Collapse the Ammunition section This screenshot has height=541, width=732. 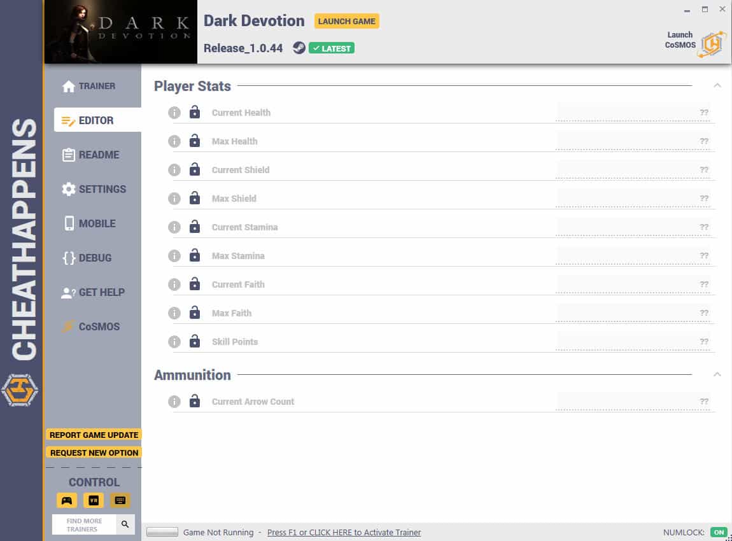click(x=717, y=374)
